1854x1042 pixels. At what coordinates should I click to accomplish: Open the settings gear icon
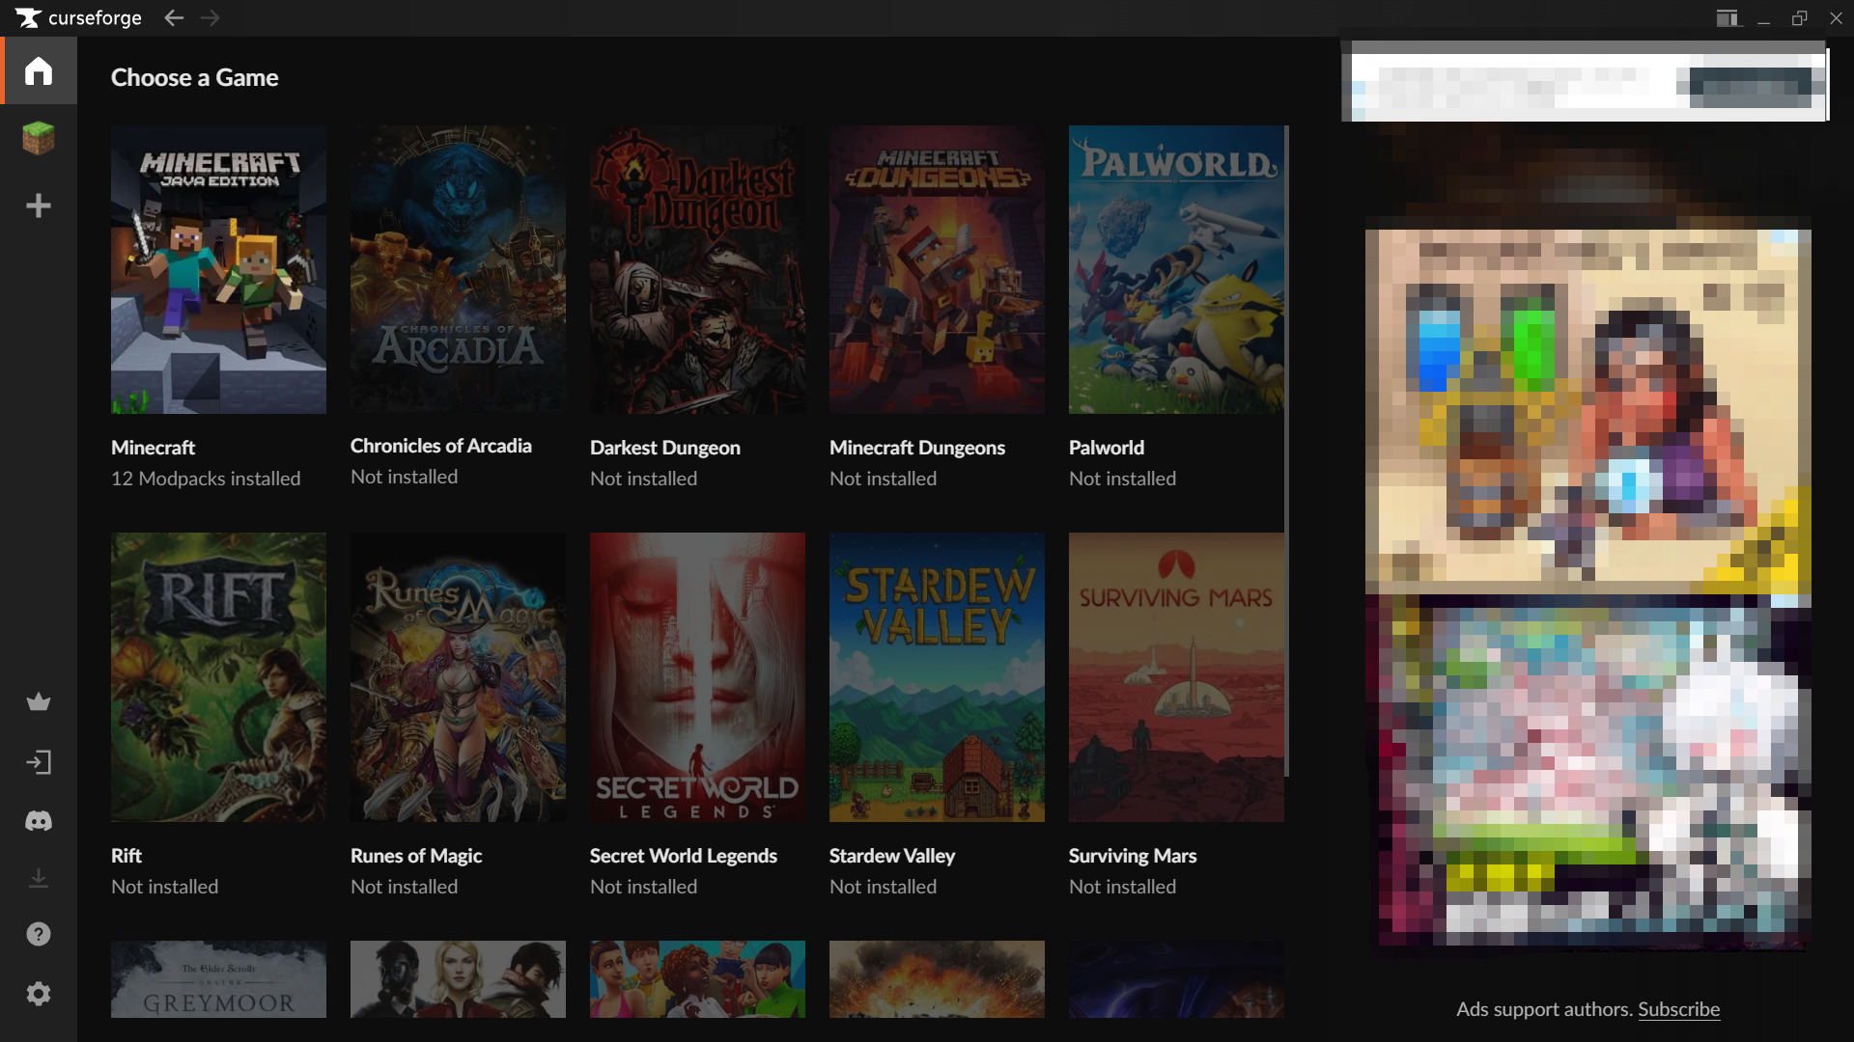39,994
